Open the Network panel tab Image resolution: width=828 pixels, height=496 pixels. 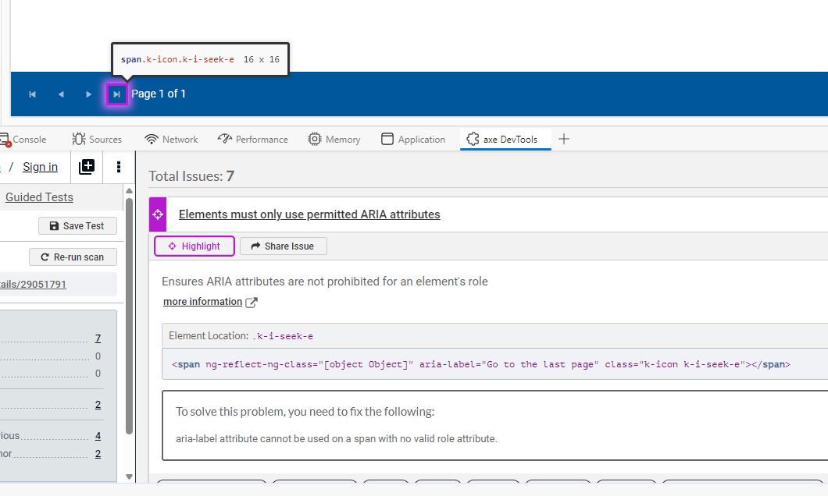point(171,138)
